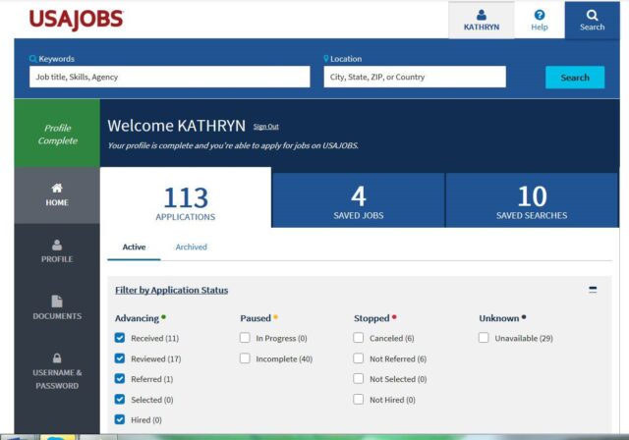The width and height of the screenshot is (629, 440).
Task: Click the blue Search button
Action: [575, 78]
